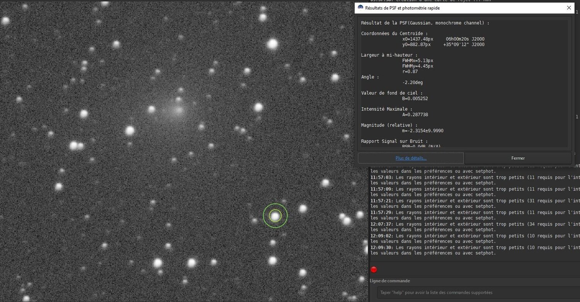Click the Siril icon in the PSF dialog title bar
This screenshot has width=580, height=302.
point(360,8)
